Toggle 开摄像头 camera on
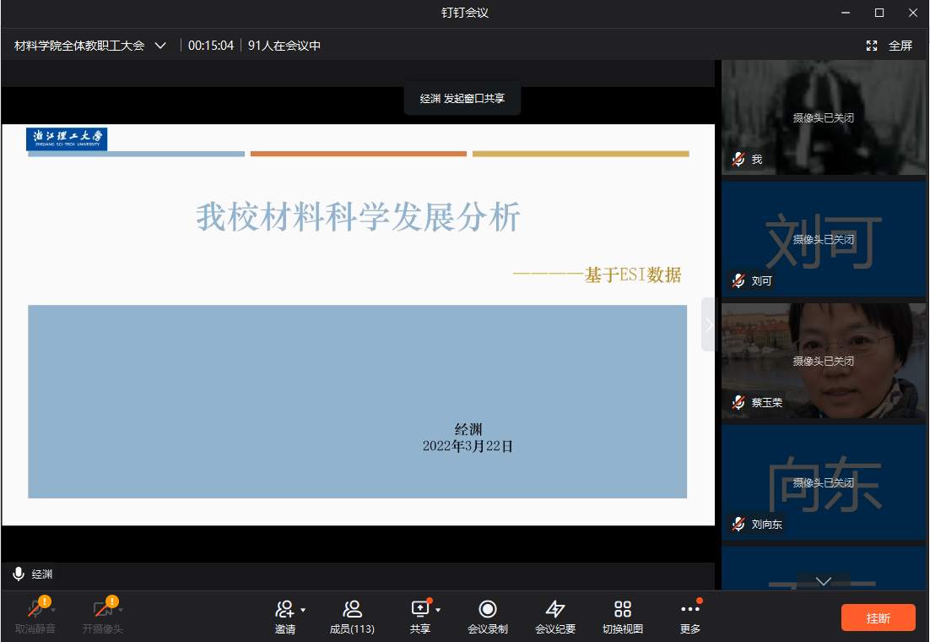 point(102,609)
